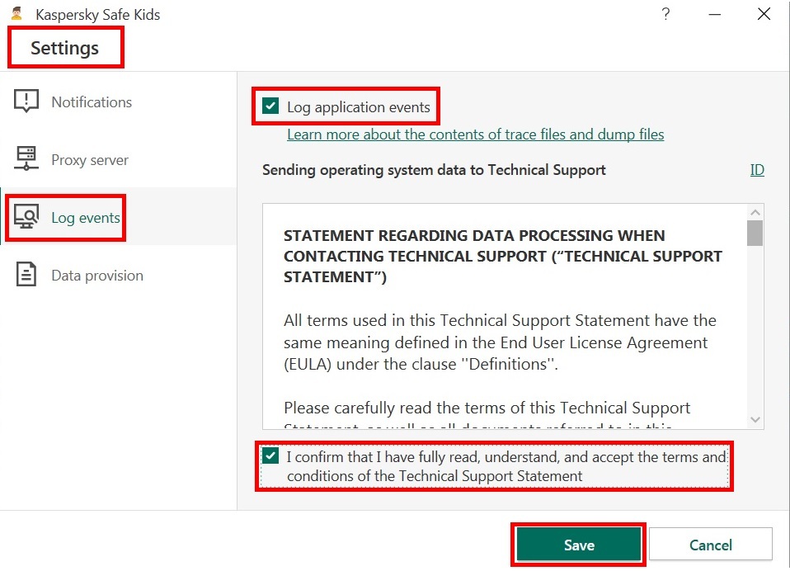Click the statement scrollbar down arrow
The height and width of the screenshot is (571, 790).
755,419
